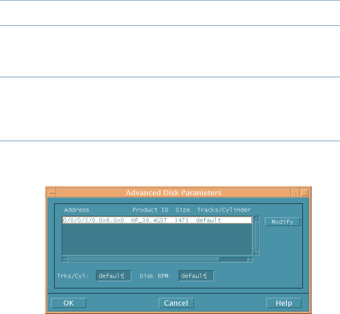Image resolution: width=340 pixels, height=314 pixels.
Task: Click horizontal scrollbar right arrow
Action: point(250,260)
